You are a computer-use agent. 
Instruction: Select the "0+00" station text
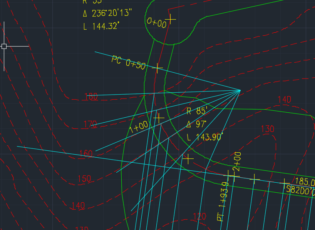[x=156, y=23]
